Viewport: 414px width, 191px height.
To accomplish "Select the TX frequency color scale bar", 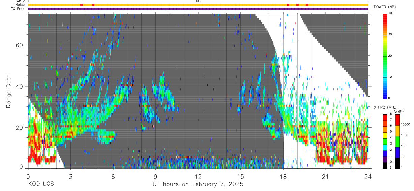I will click(x=385, y=141).
